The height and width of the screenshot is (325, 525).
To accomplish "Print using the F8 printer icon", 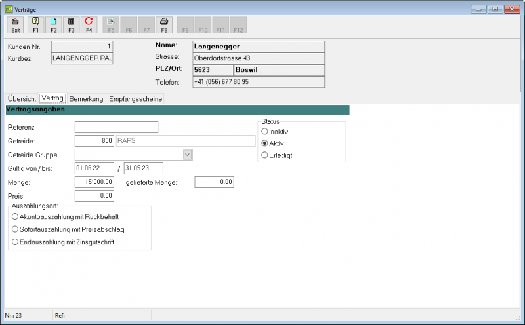I will (164, 25).
